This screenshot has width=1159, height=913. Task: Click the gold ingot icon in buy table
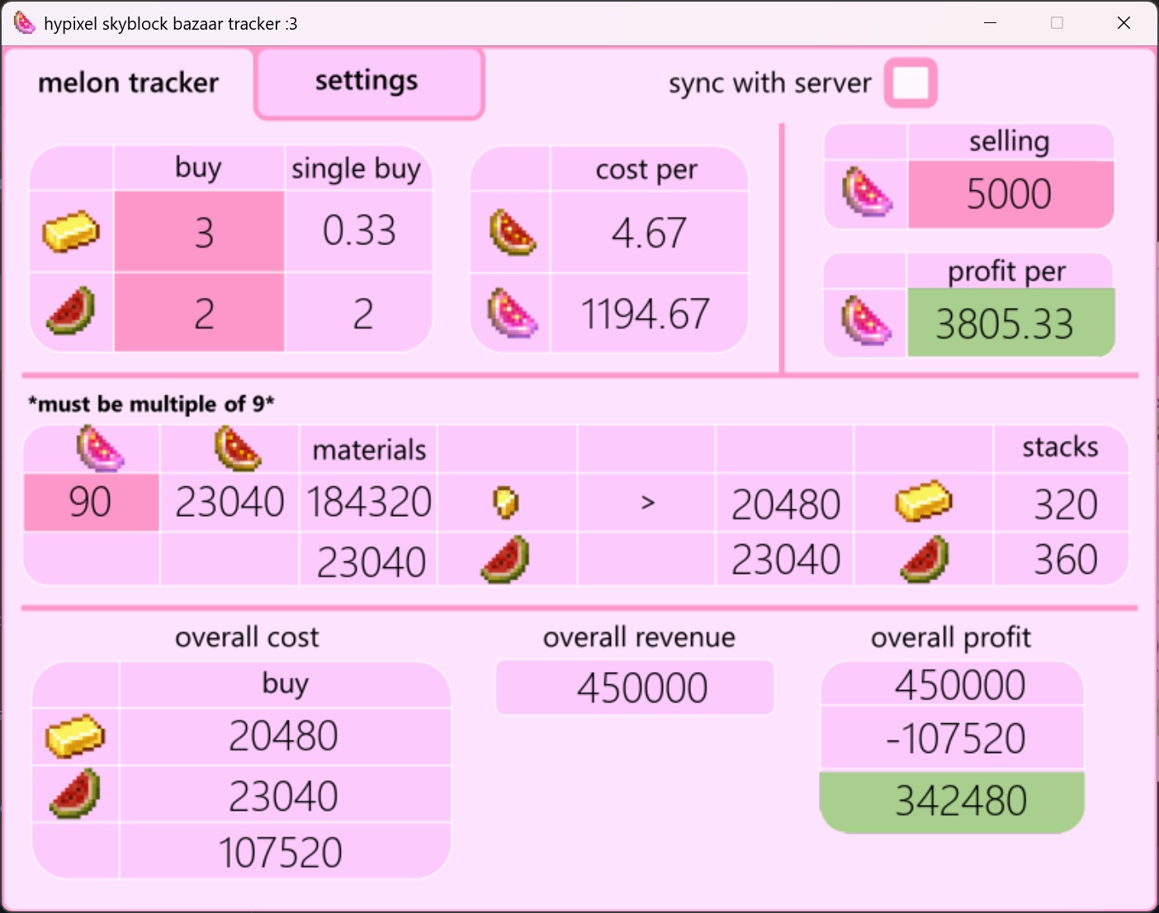coord(71,232)
